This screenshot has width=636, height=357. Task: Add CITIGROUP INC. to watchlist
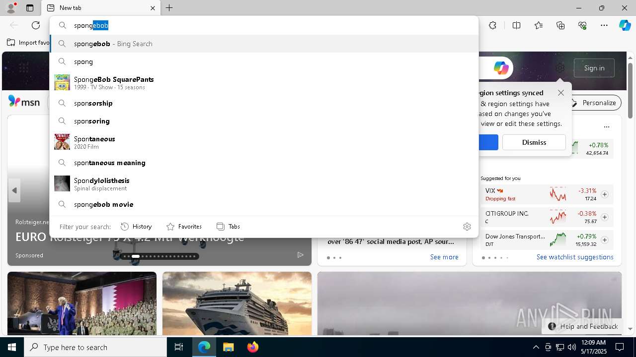(604, 217)
